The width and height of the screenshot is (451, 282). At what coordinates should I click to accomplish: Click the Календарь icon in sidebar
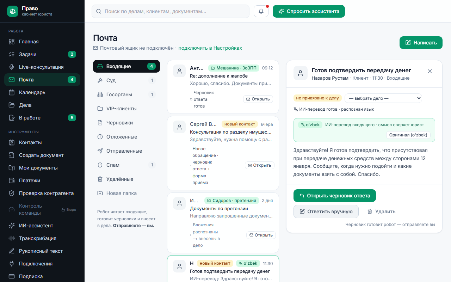pos(12,92)
